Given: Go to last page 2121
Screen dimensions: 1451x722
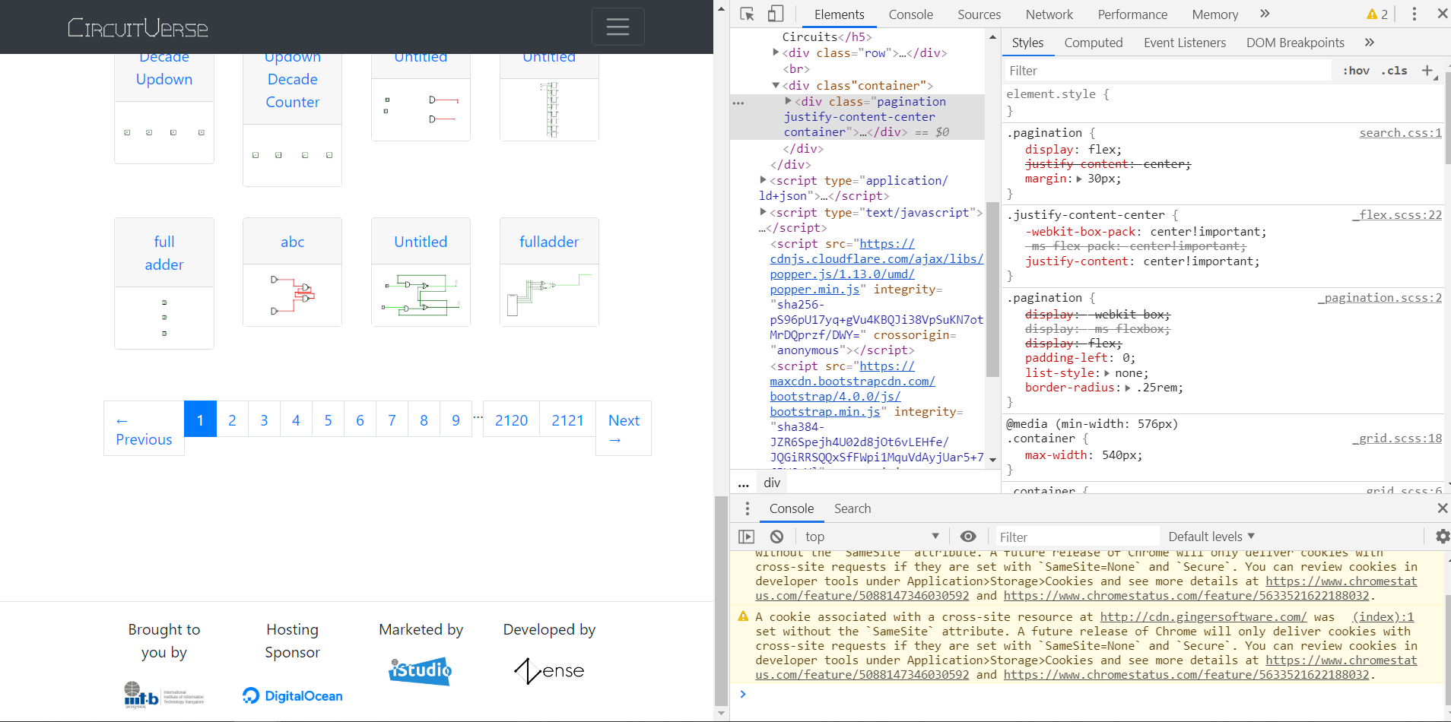Looking at the screenshot, I should [567, 420].
